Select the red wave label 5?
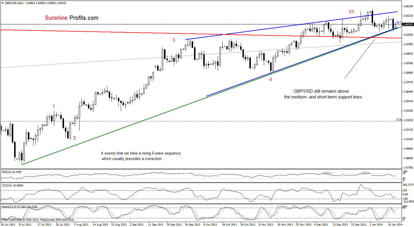The height and width of the screenshot is (227, 414). [352, 12]
